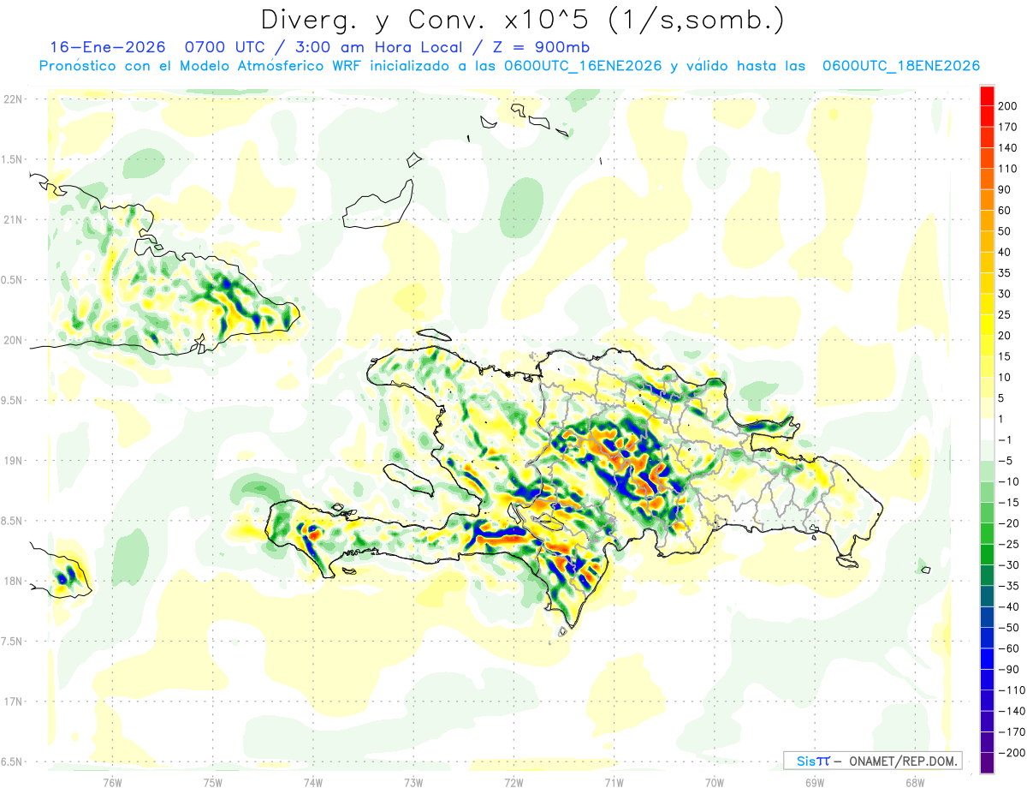Click the white colorbar swatch between 1 and -1
This screenshot has width=1027, height=794.
pos(987,429)
